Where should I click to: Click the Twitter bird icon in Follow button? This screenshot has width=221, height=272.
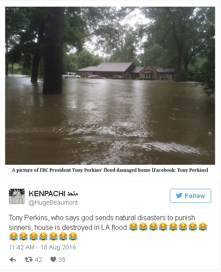179,196
